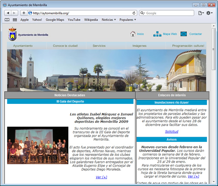Click the Safari icon in title bar

click(x=5, y=5)
